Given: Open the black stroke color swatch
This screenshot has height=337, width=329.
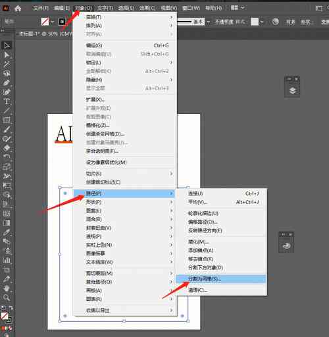Looking at the screenshot, I should click(x=62, y=22).
